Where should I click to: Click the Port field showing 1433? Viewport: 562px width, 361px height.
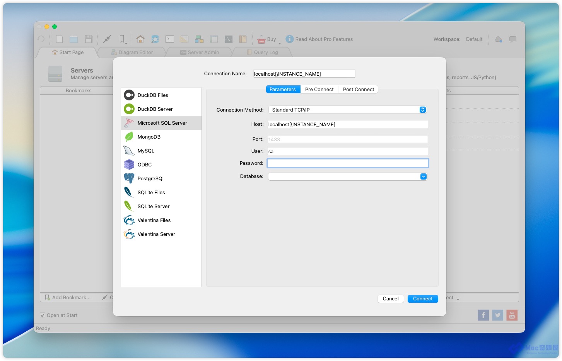348,139
